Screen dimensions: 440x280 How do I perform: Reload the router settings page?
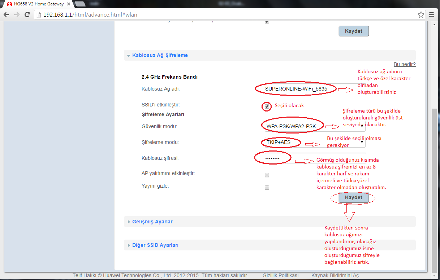tap(27, 15)
